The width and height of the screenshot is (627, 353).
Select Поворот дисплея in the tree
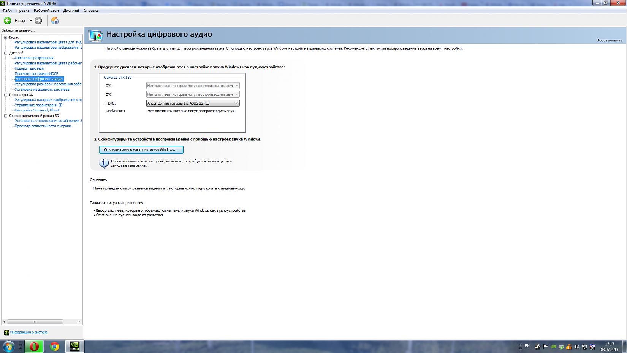point(29,68)
